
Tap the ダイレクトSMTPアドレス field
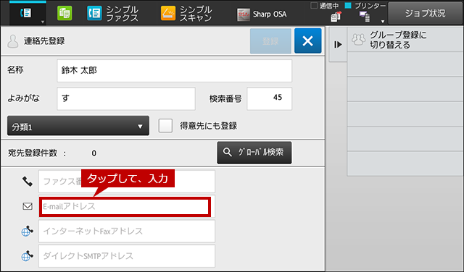click(x=127, y=256)
